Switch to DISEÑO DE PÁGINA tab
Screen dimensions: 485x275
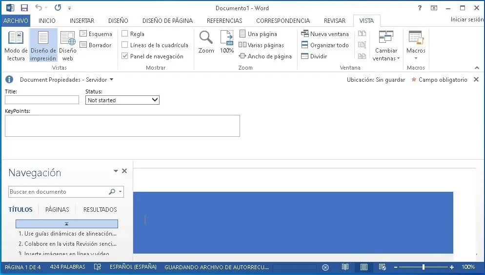pos(168,20)
